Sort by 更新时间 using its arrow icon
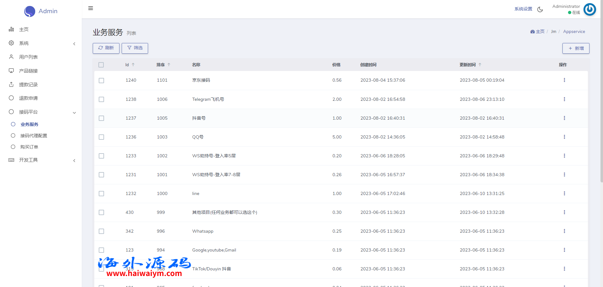This screenshot has width=603, height=287. click(480, 65)
